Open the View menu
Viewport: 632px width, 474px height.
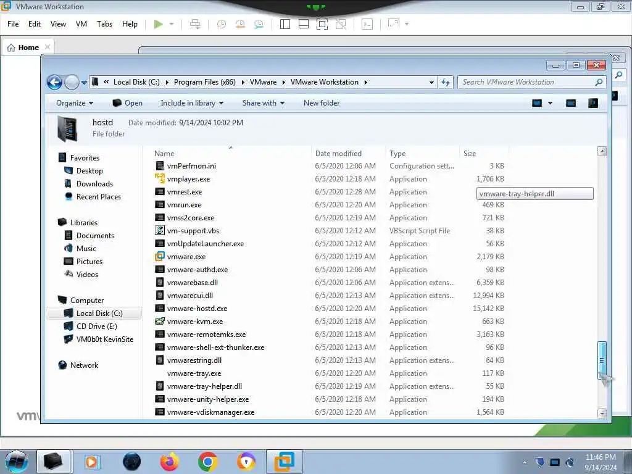click(58, 24)
